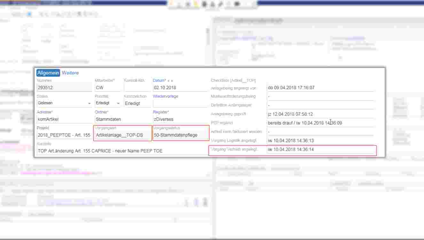This screenshot has height=240, width=424.
Task: Open the Priorität dropdown set to Erledigt
Action: (x=118, y=103)
